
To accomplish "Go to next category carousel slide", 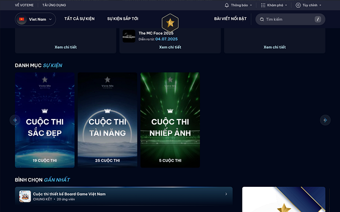I will (x=325, y=120).
